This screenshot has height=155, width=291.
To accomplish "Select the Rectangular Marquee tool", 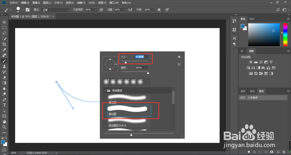I will pos(4,28).
